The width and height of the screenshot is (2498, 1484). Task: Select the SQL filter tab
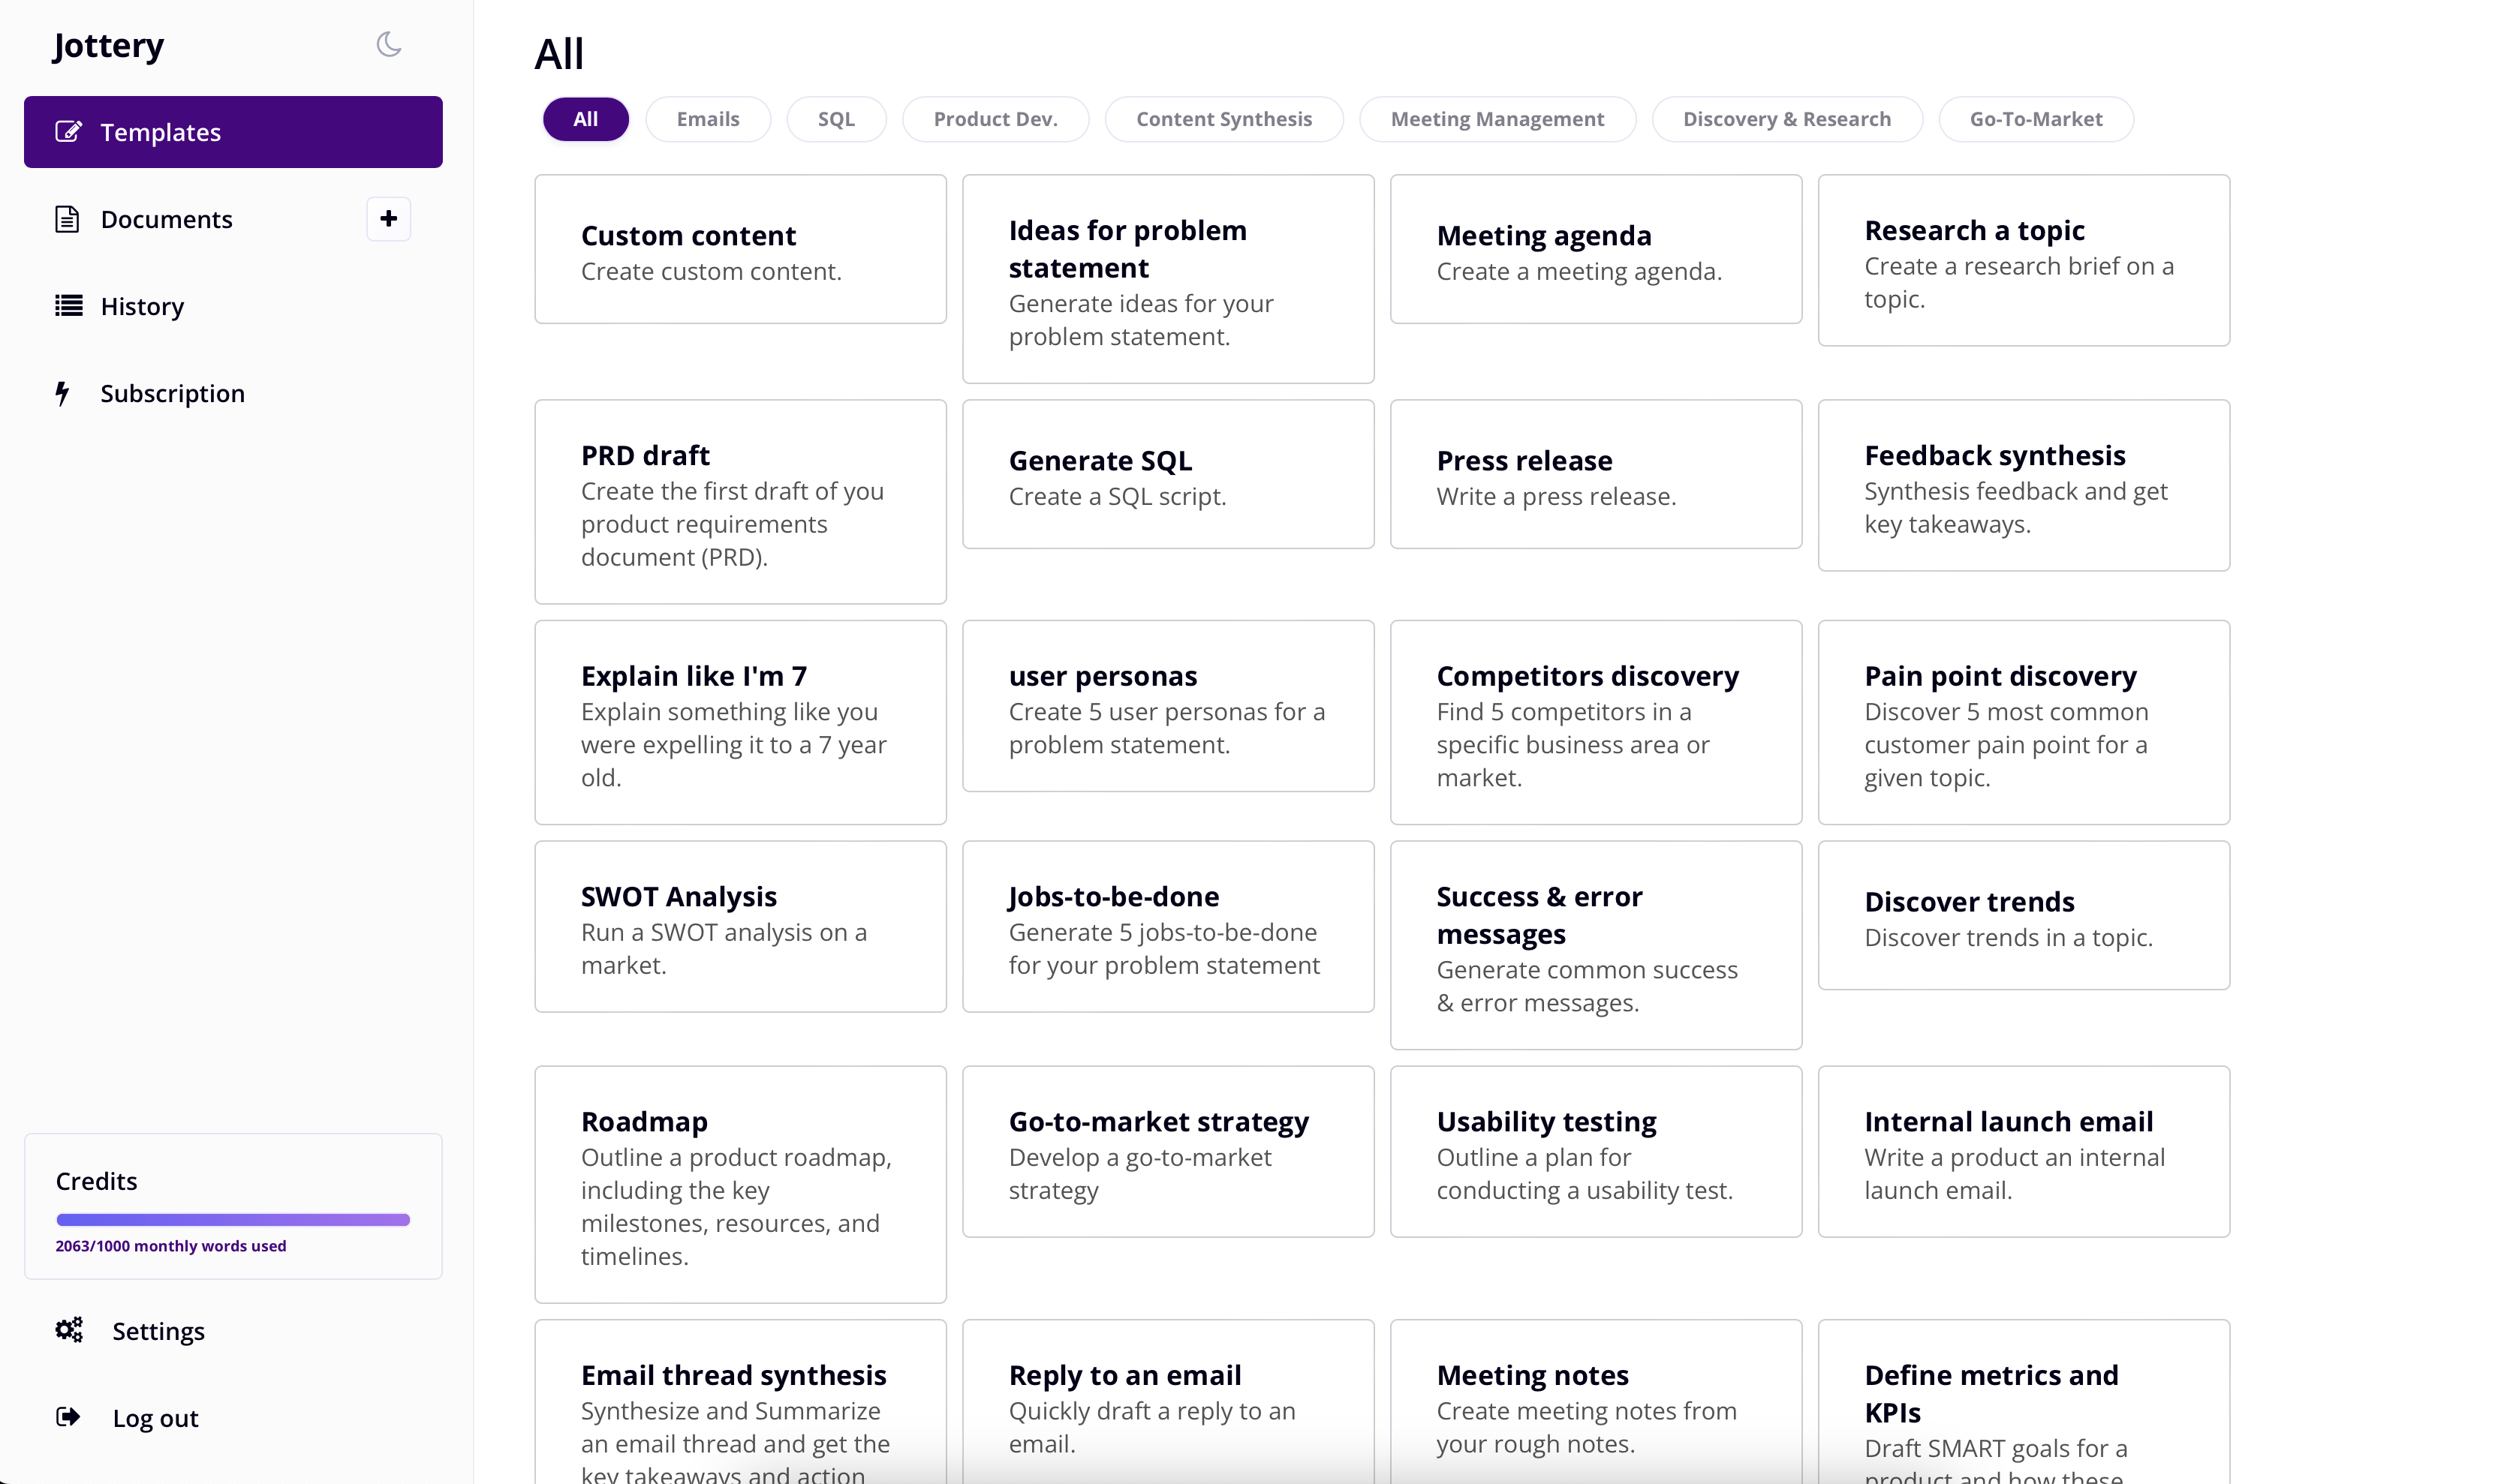pos(835,119)
